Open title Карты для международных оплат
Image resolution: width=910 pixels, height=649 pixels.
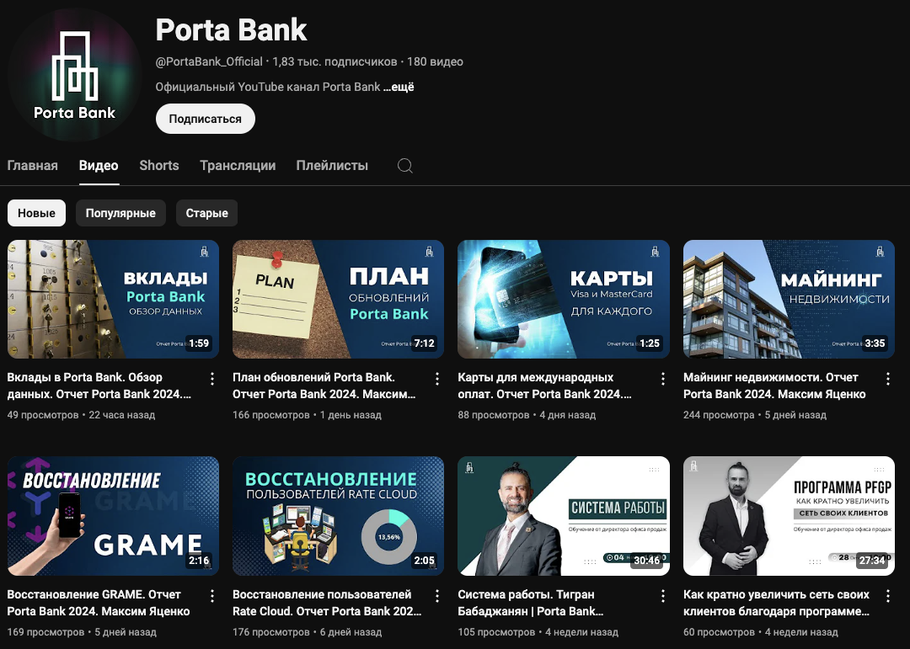click(544, 386)
